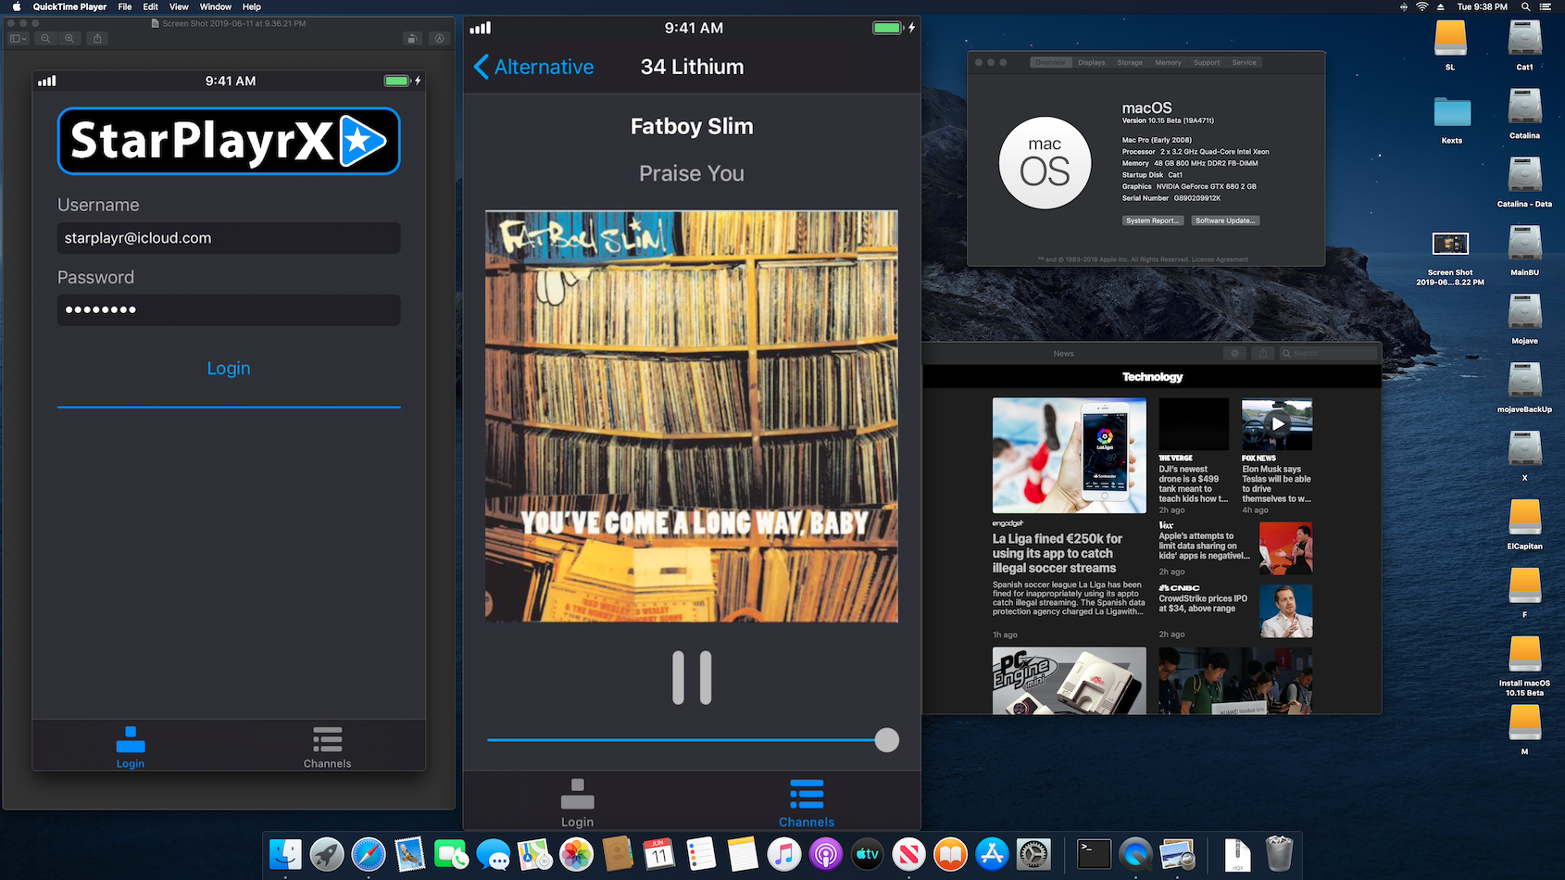The image size is (1565, 880).
Task: Switch to the Channels tab in the player
Action: click(806, 803)
